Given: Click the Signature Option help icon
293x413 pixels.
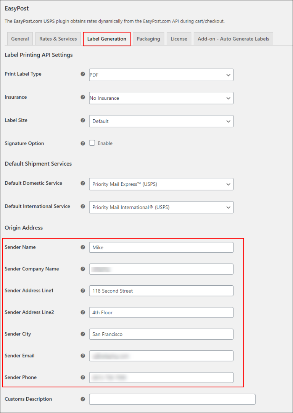Looking at the screenshot, I should click(x=83, y=143).
